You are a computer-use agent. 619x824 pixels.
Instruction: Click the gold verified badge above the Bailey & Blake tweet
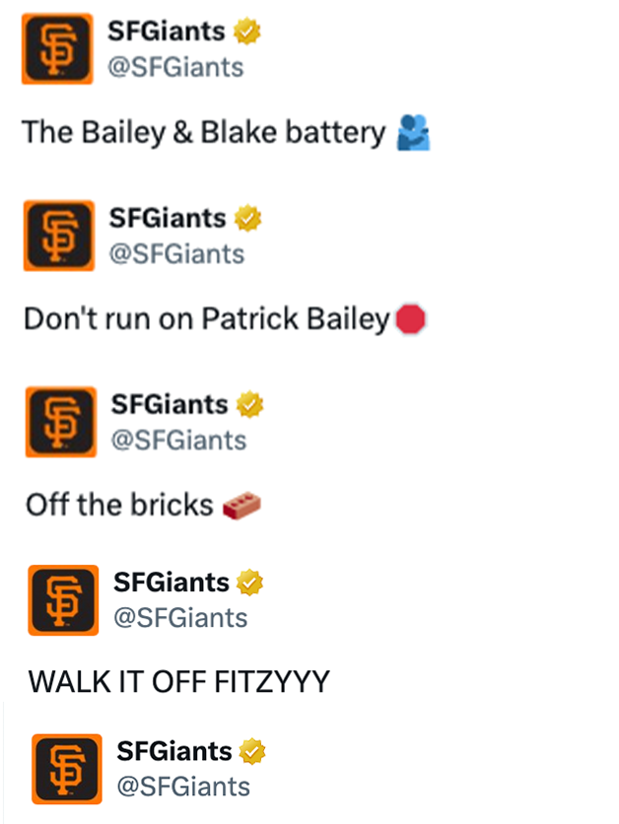click(x=247, y=31)
